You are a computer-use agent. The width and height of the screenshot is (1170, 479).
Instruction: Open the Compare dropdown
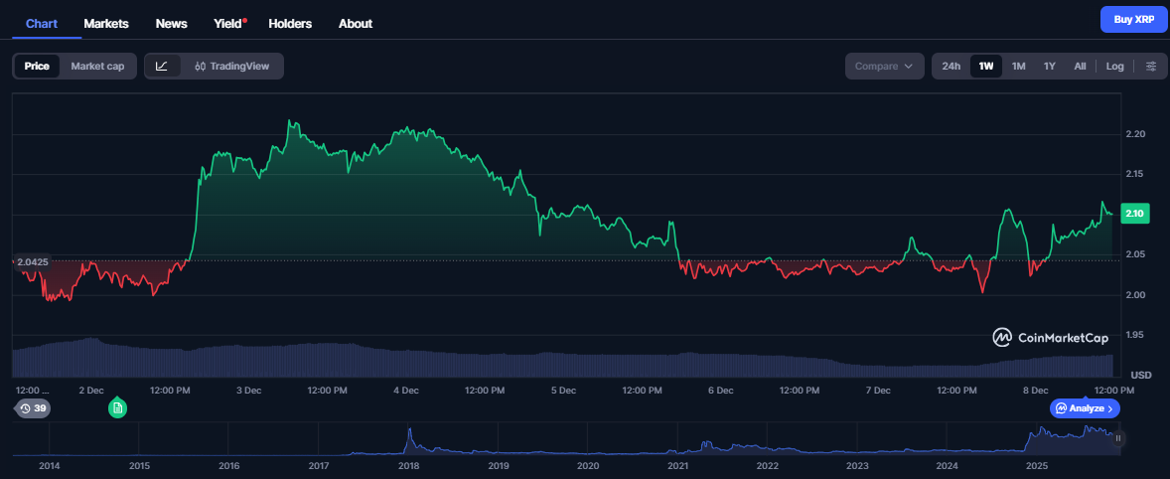coord(883,67)
